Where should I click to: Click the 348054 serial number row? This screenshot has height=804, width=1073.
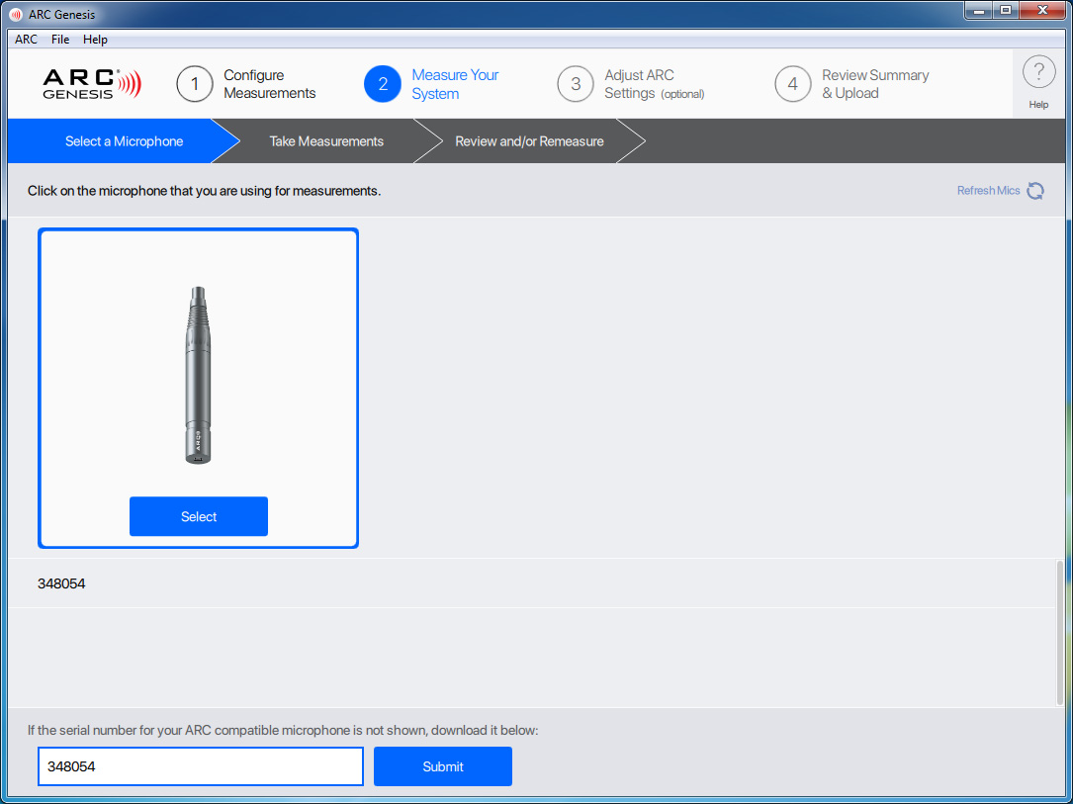532,583
